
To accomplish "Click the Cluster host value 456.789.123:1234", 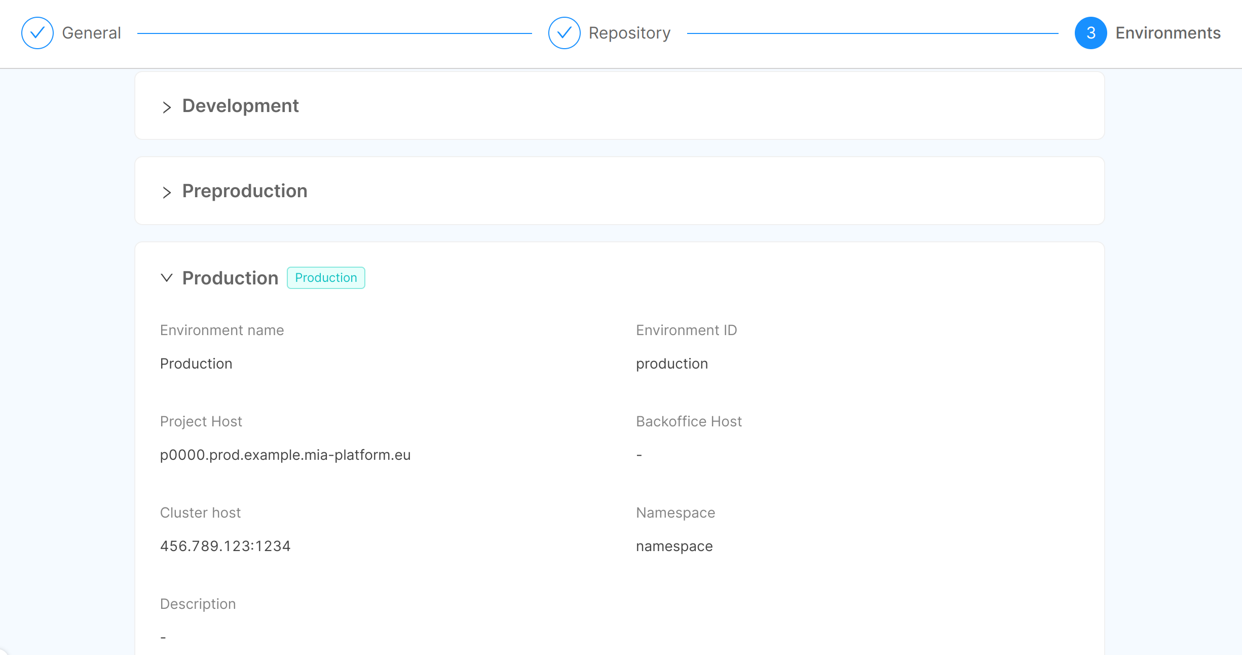I will 225,546.
